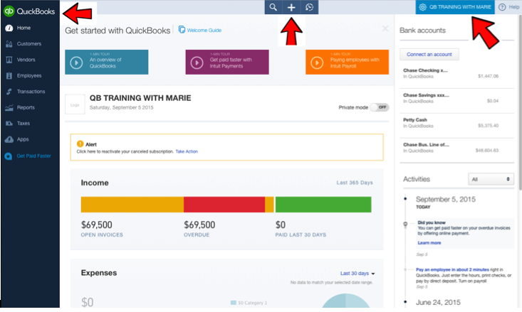Viewport: 522px width, 312px height.
Task: Click the Apps cloud icon
Action: [x=9, y=139]
